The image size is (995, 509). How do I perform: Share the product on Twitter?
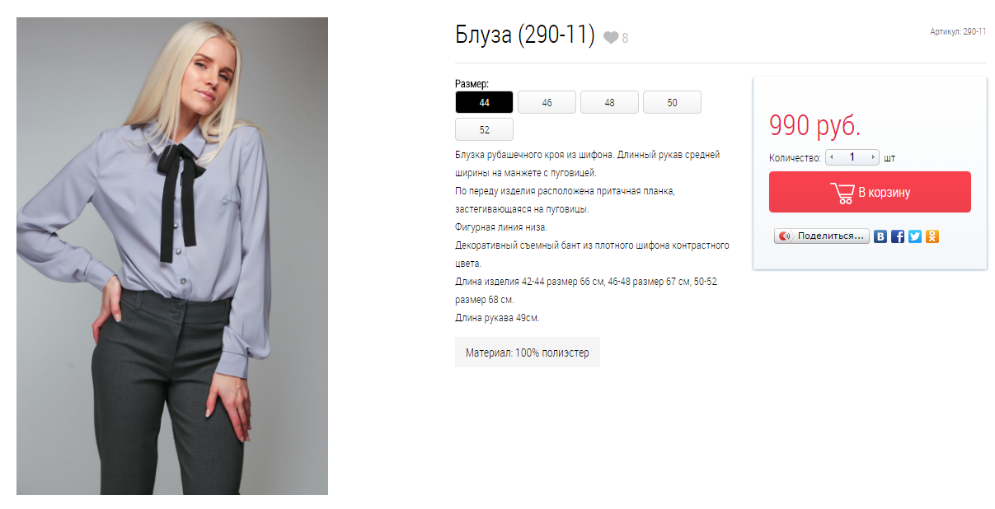915,236
